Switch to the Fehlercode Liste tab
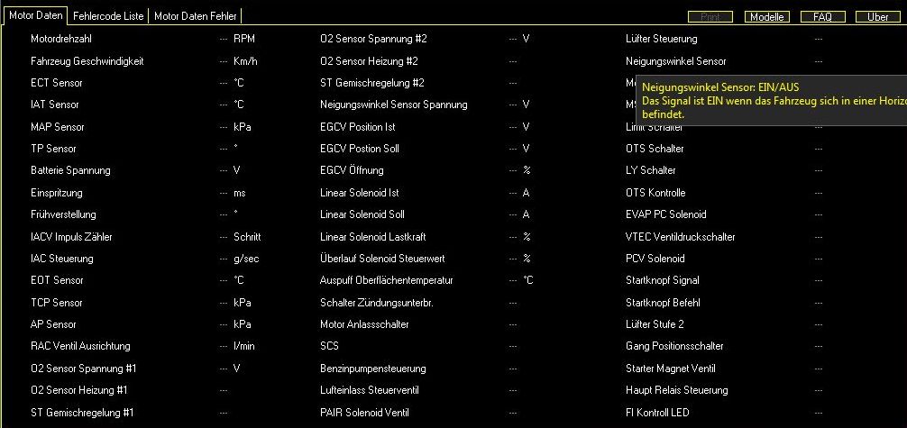The image size is (907, 428). [x=108, y=16]
